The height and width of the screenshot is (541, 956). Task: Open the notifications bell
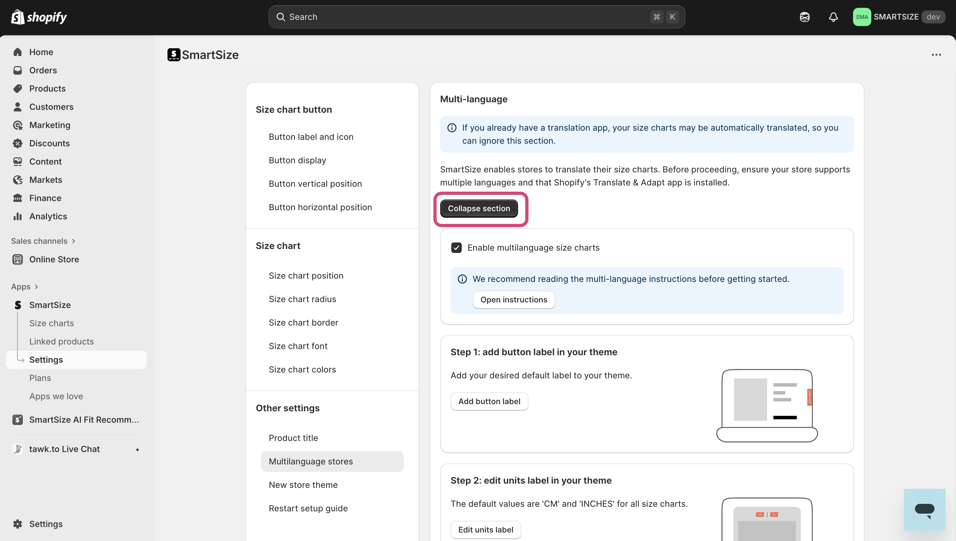click(x=833, y=17)
